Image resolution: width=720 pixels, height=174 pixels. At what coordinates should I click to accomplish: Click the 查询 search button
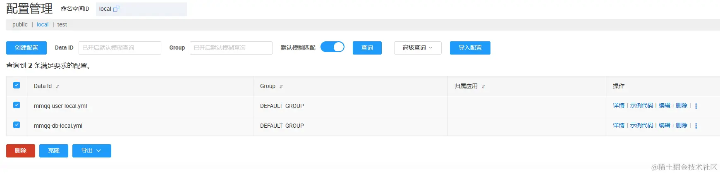coord(367,48)
